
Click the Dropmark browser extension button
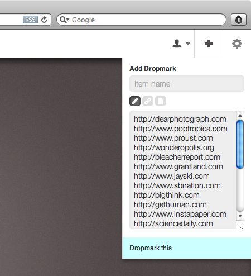click(x=239, y=20)
